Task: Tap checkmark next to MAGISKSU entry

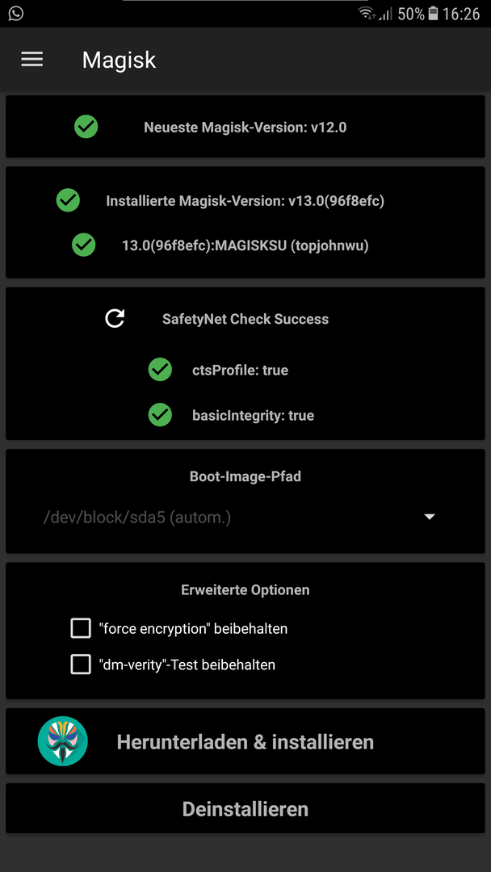Action: (84, 245)
